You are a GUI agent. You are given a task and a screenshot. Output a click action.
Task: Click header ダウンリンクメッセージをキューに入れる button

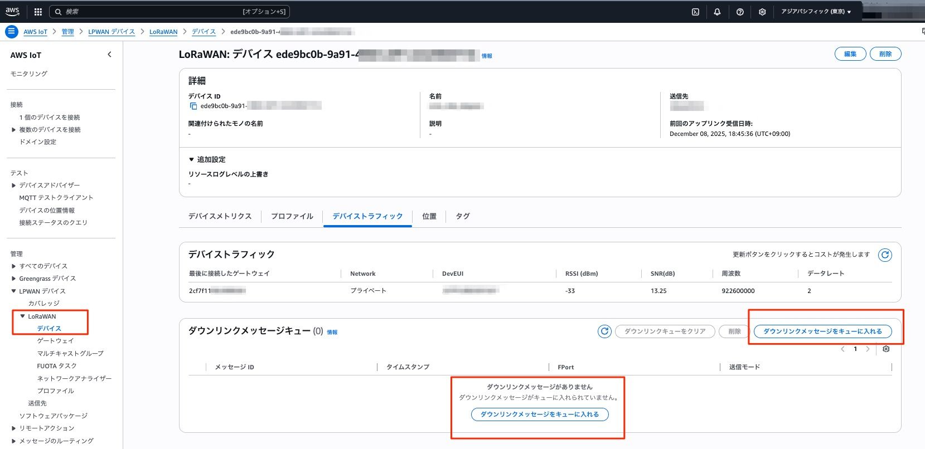click(822, 331)
